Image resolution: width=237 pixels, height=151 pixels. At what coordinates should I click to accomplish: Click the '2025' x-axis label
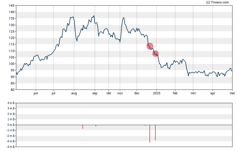(156, 93)
